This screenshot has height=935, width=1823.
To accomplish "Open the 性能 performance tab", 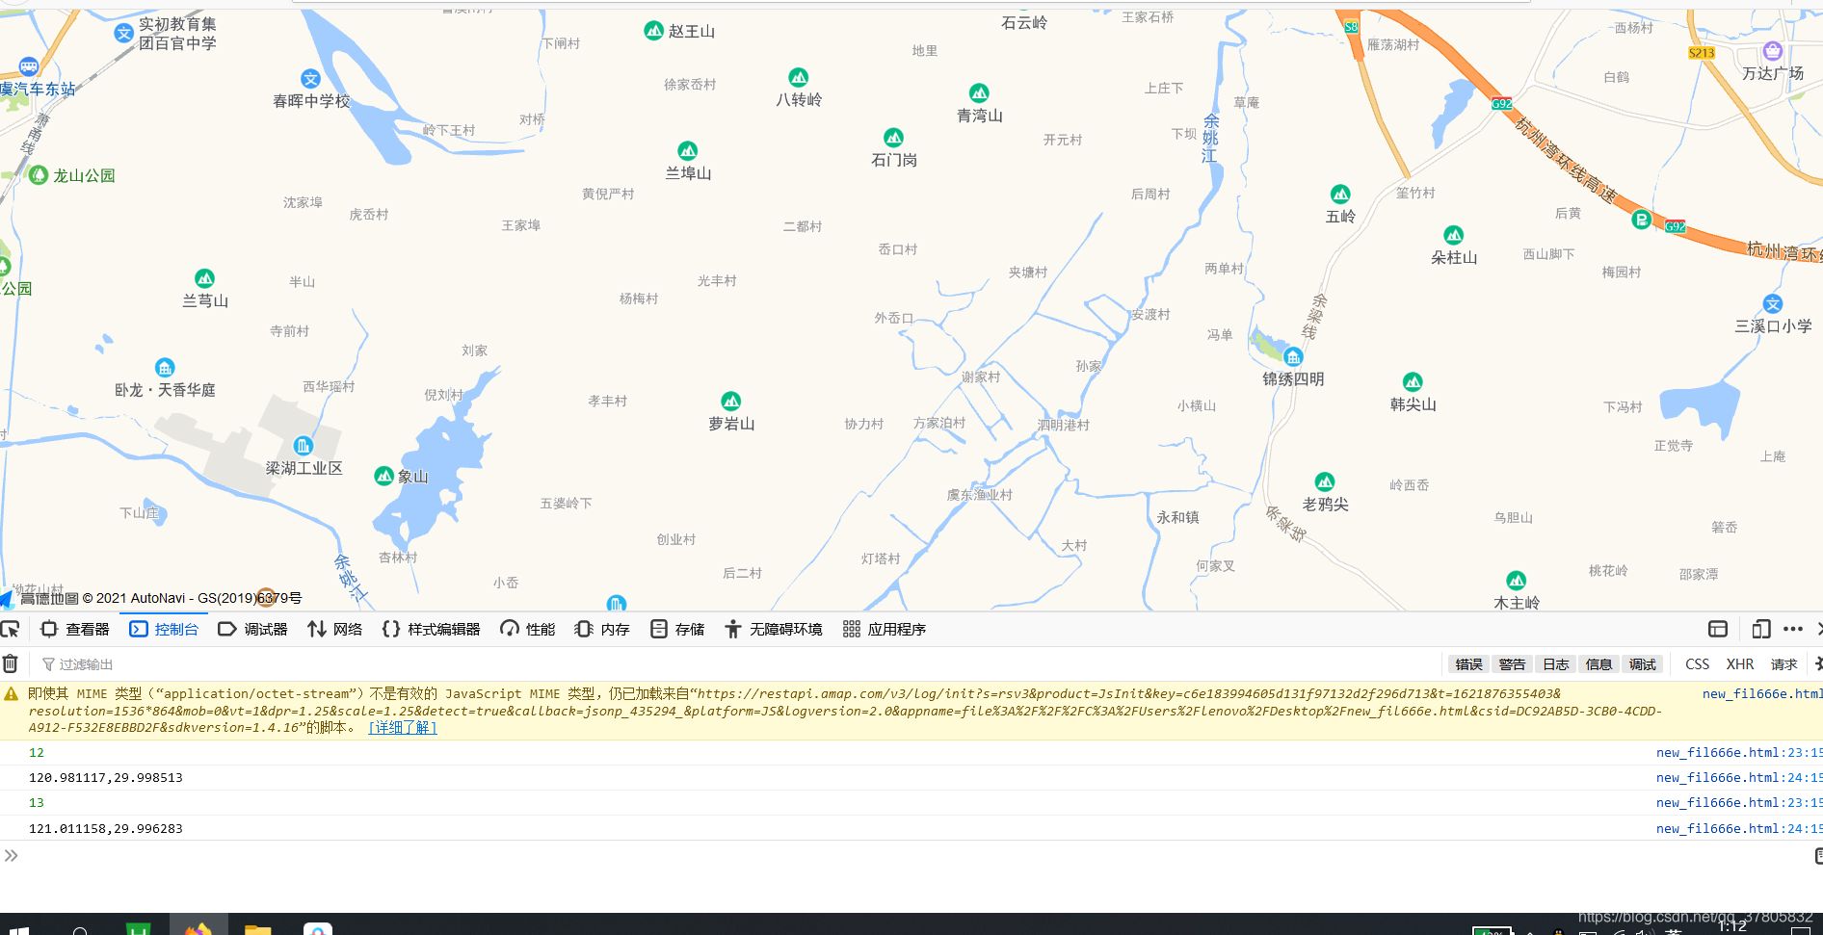I will (x=527, y=629).
